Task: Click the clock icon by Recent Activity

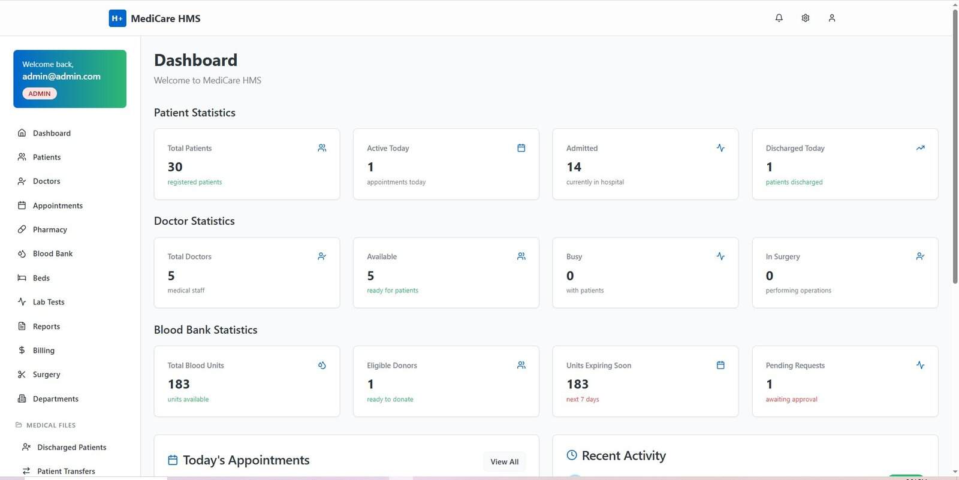Action: [572, 455]
